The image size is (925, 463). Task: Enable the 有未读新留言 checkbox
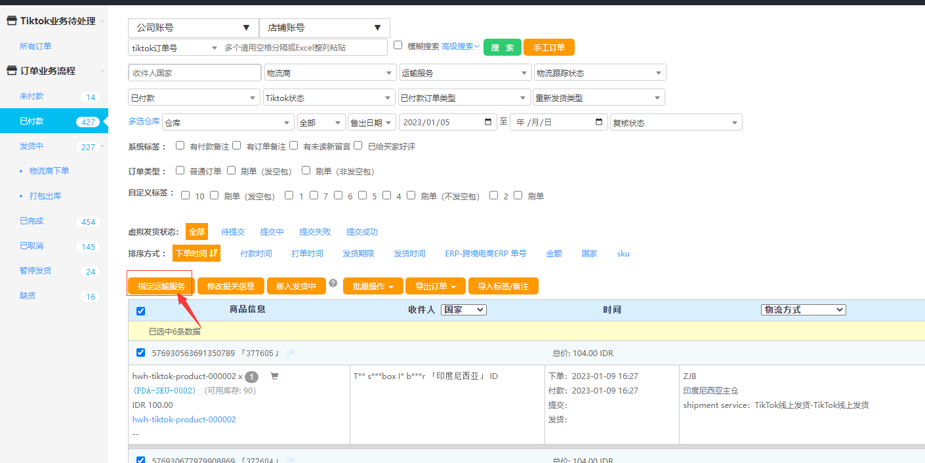click(294, 146)
